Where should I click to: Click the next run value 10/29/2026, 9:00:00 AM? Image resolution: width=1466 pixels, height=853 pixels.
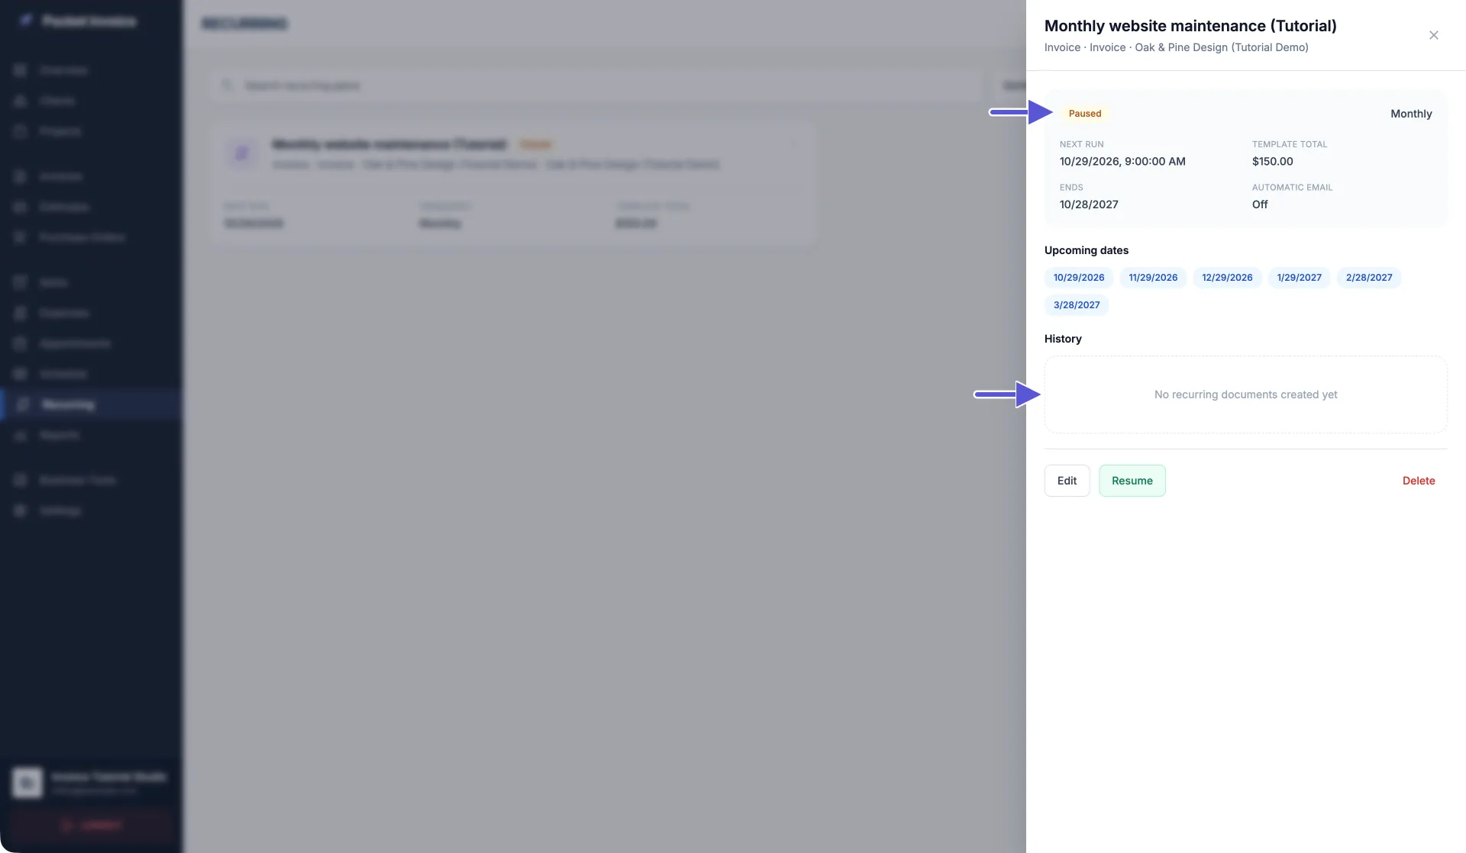(1122, 162)
